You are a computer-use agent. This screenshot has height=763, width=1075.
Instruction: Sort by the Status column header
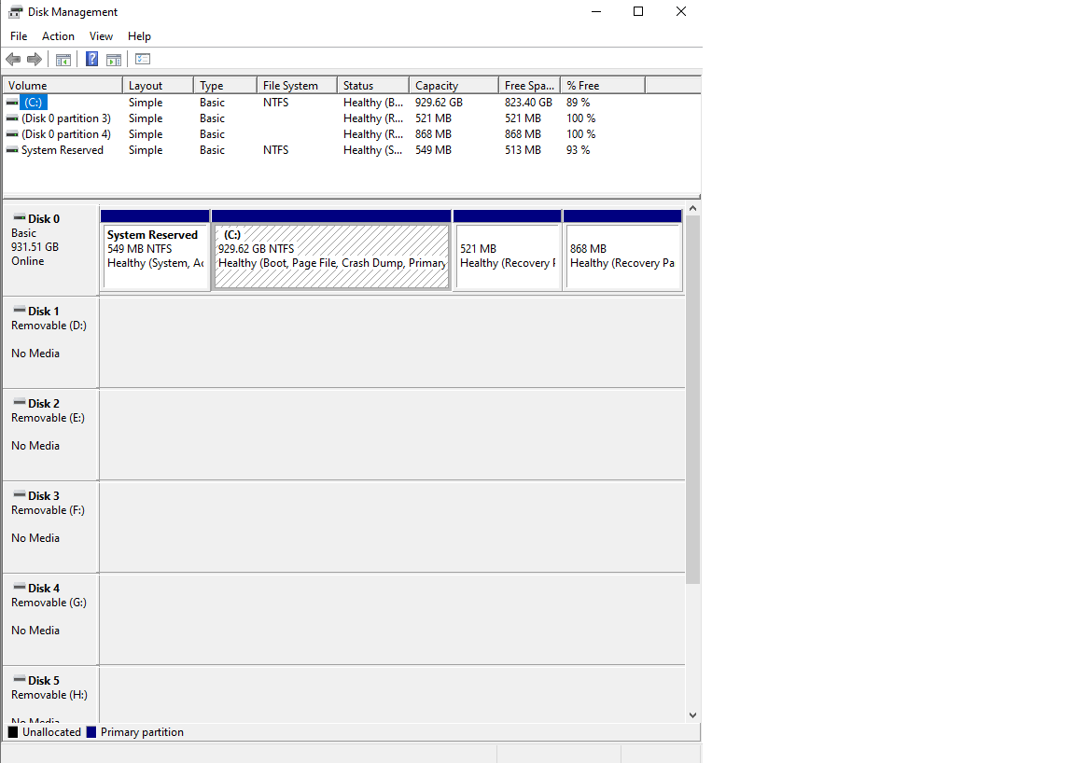coord(373,86)
